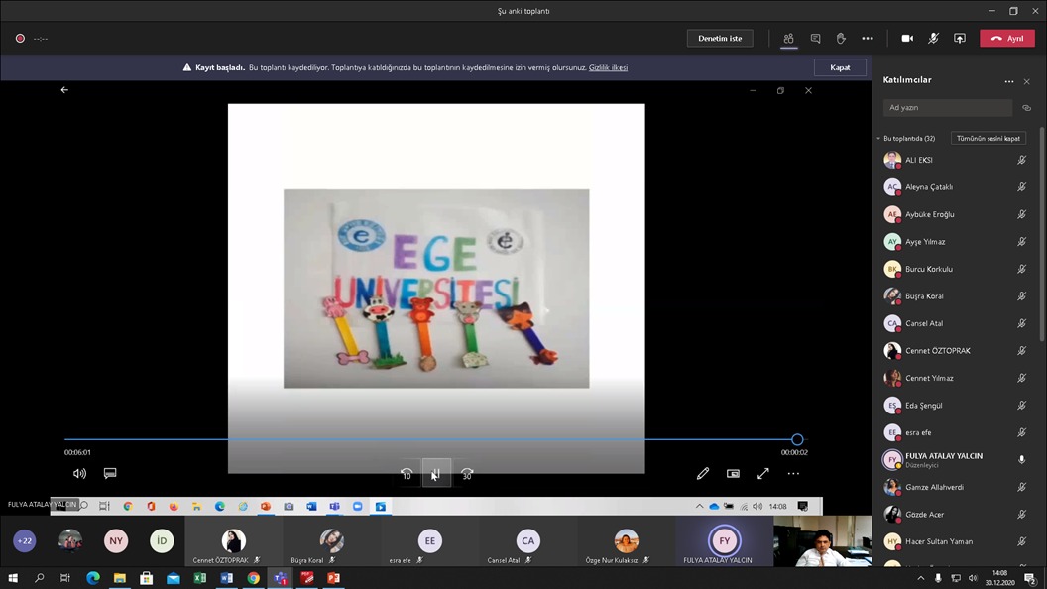
Task: Click Ayşe Yılmaz's muted microphone icon
Action: [x=1021, y=242]
